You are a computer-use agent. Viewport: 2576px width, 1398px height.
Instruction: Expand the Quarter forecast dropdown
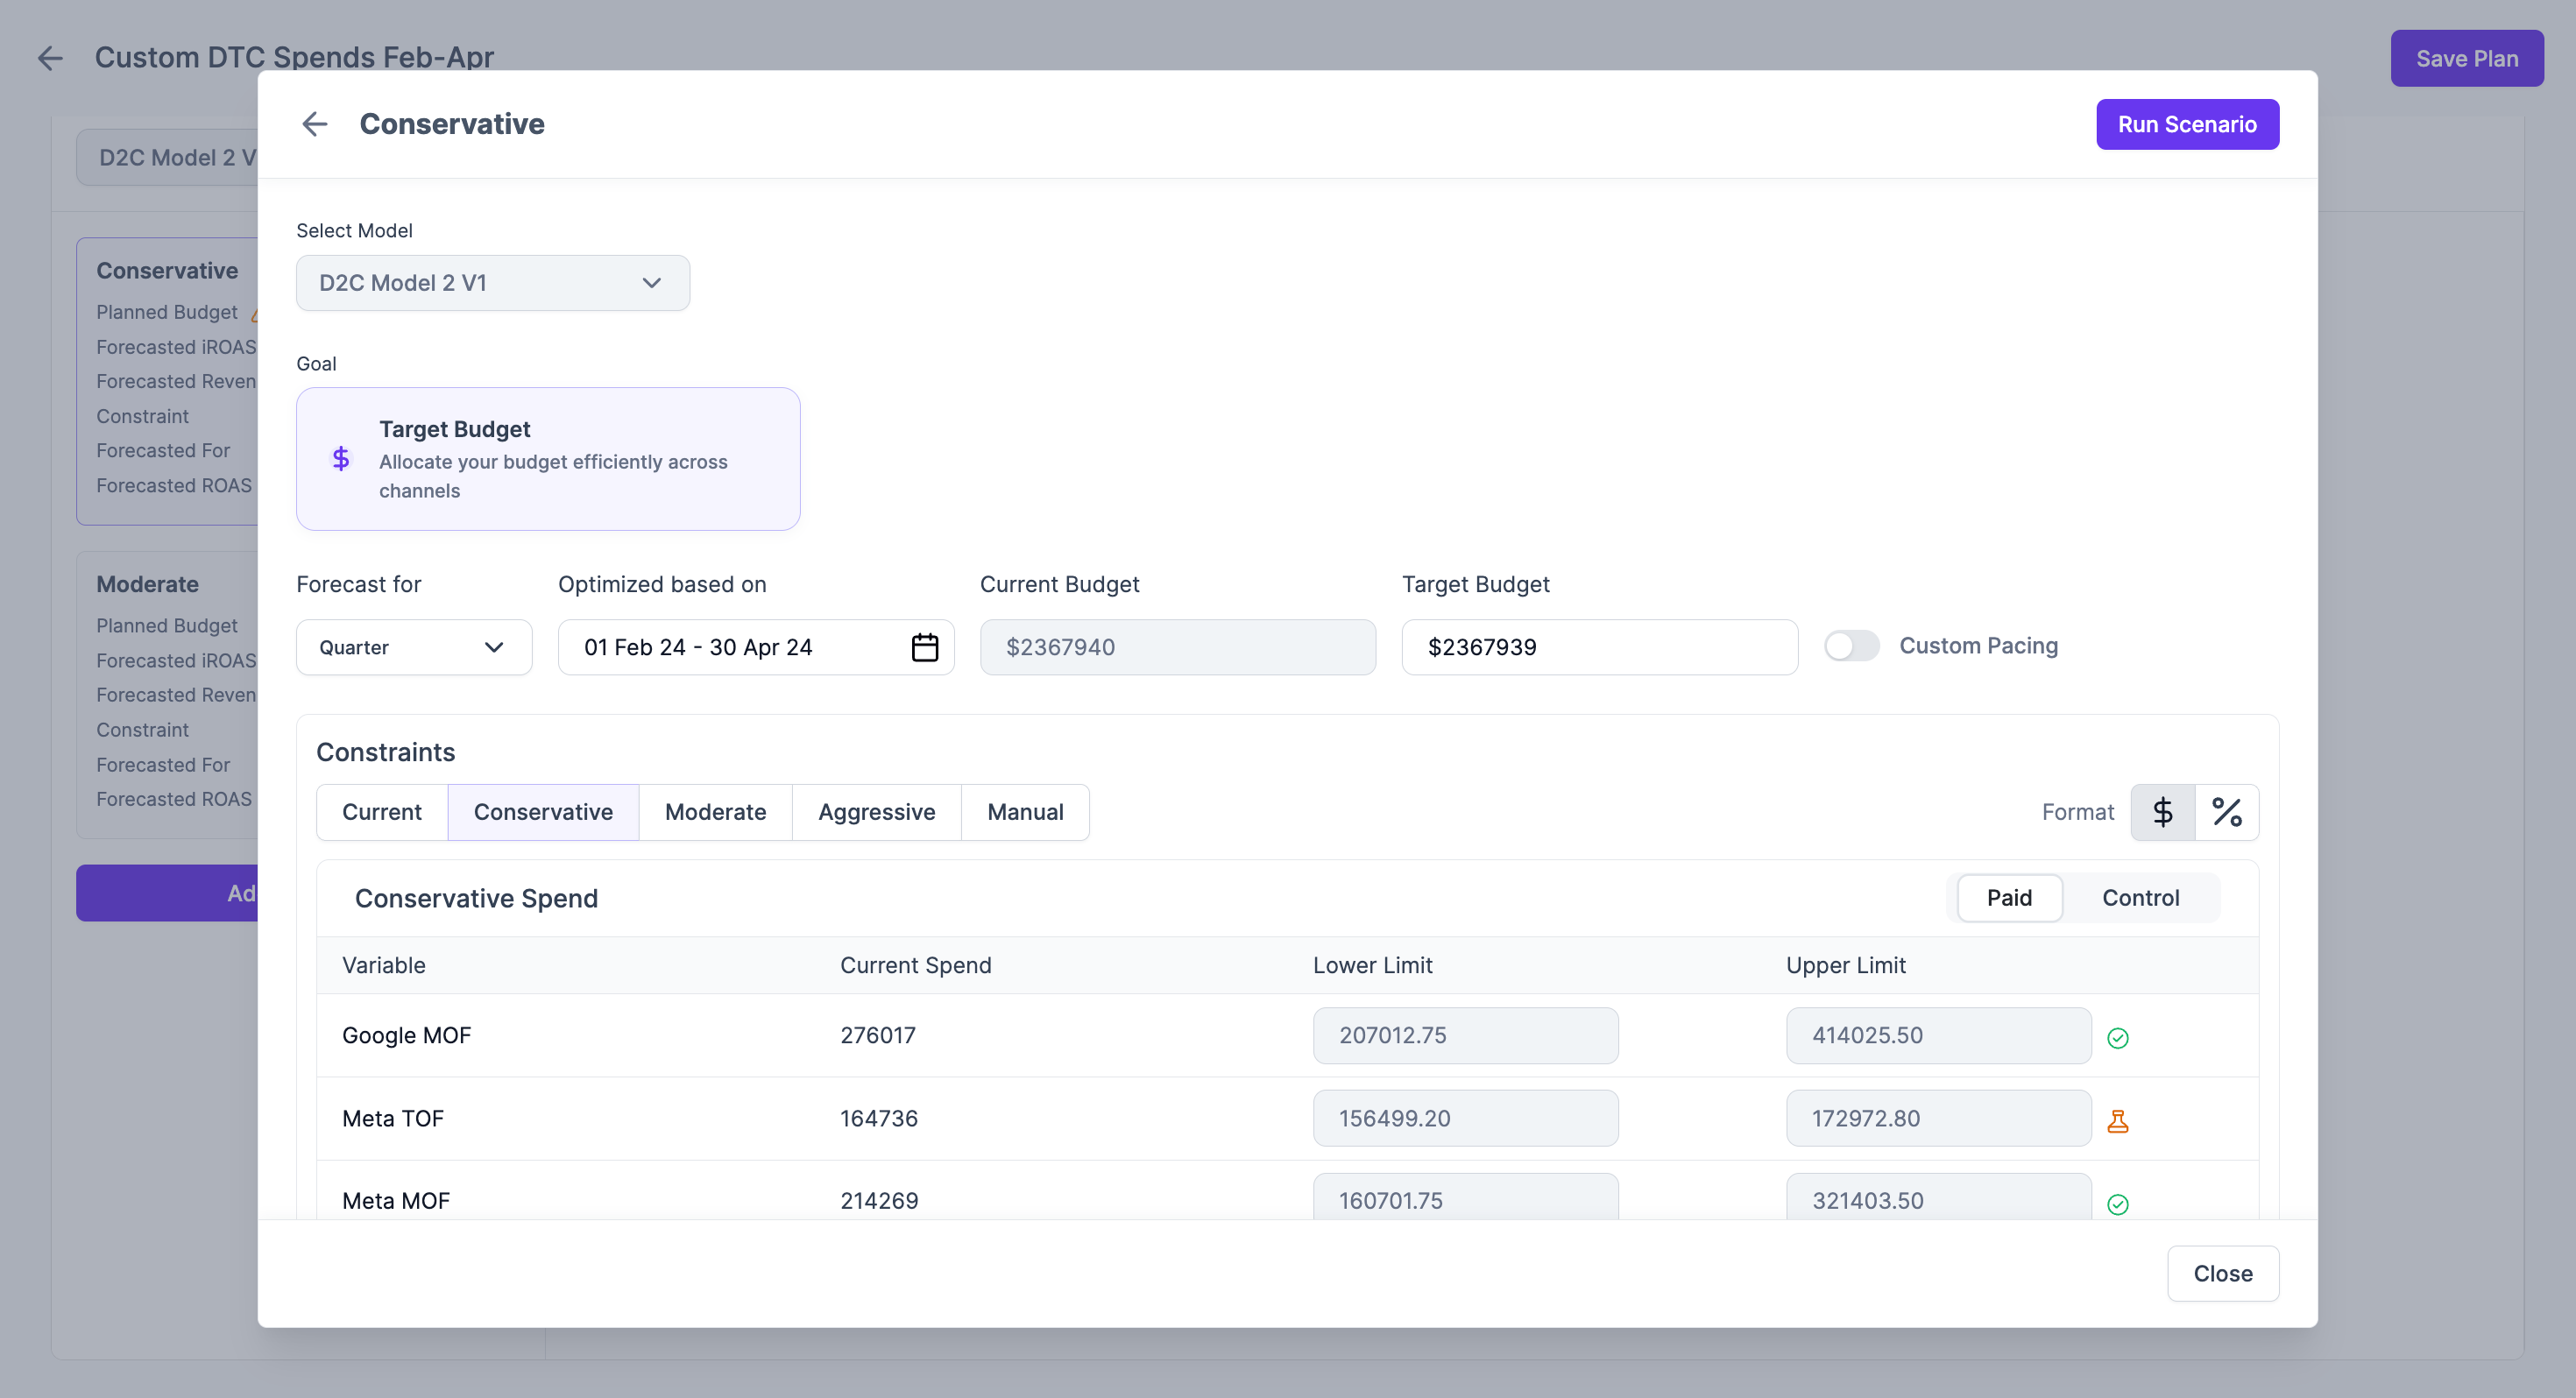[413, 647]
